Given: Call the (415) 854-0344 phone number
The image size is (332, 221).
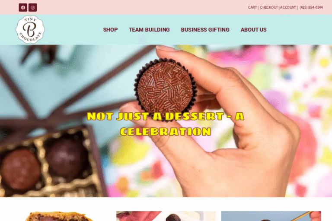Looking at the screenshot, I should 311,7.
